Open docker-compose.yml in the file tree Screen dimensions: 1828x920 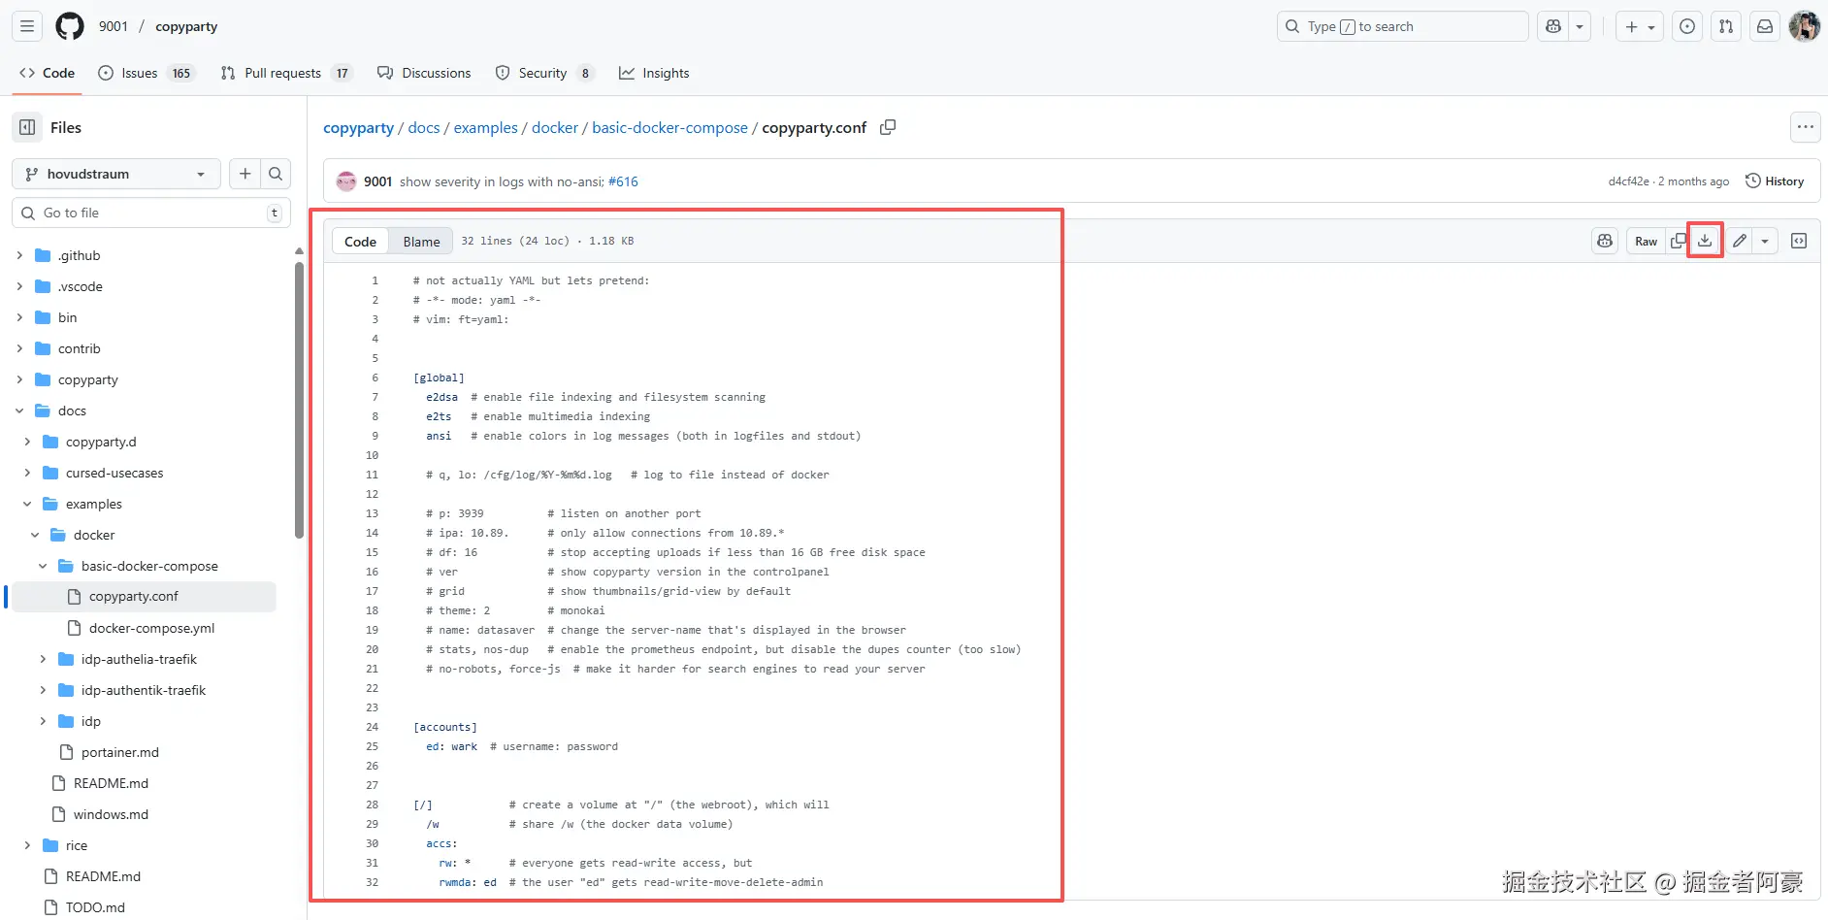tap(151, 628)
